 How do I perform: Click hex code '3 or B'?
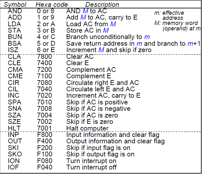coord(46,31)
